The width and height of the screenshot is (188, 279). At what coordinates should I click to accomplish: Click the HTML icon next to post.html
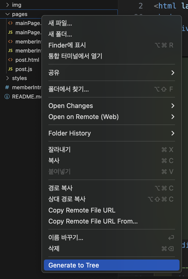[10, 60]
